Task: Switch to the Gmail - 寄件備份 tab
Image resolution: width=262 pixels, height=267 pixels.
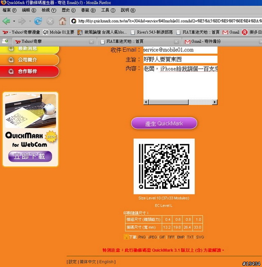Action: coord(222,41)
